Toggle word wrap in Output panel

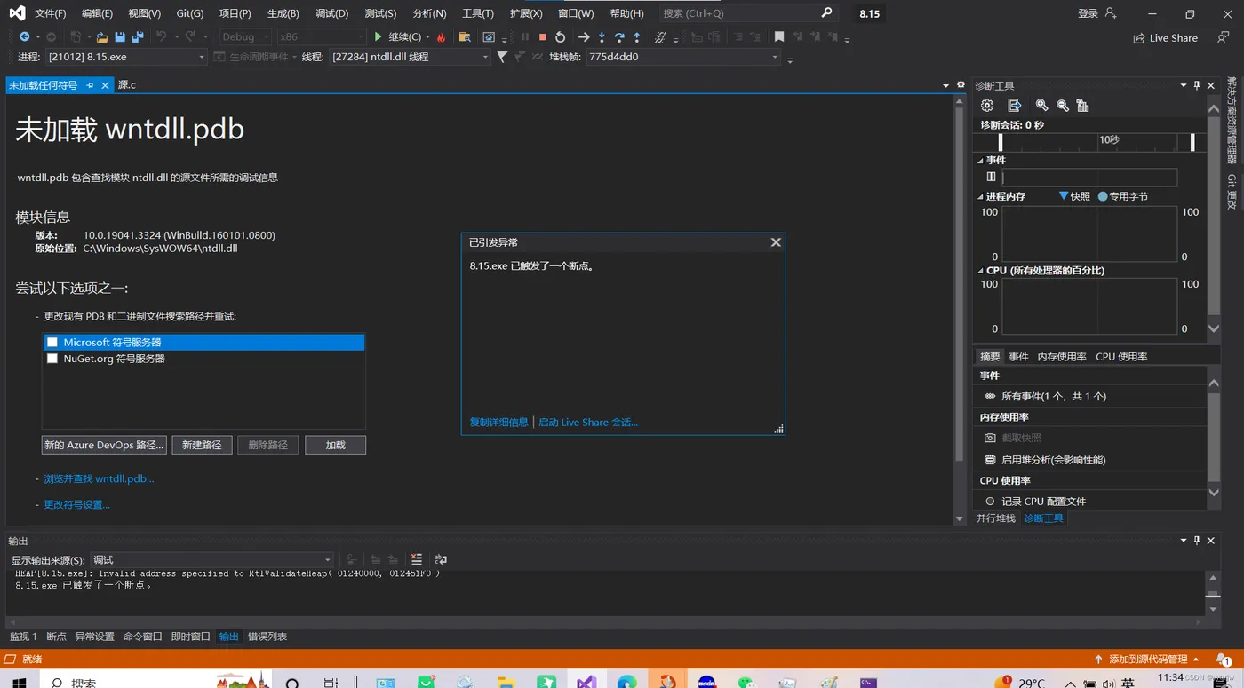tap(441, 559)
